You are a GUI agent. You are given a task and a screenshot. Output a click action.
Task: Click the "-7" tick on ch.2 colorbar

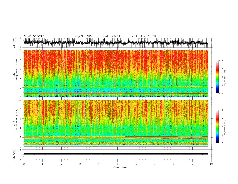pyautogui.click(x=221, y=143)
